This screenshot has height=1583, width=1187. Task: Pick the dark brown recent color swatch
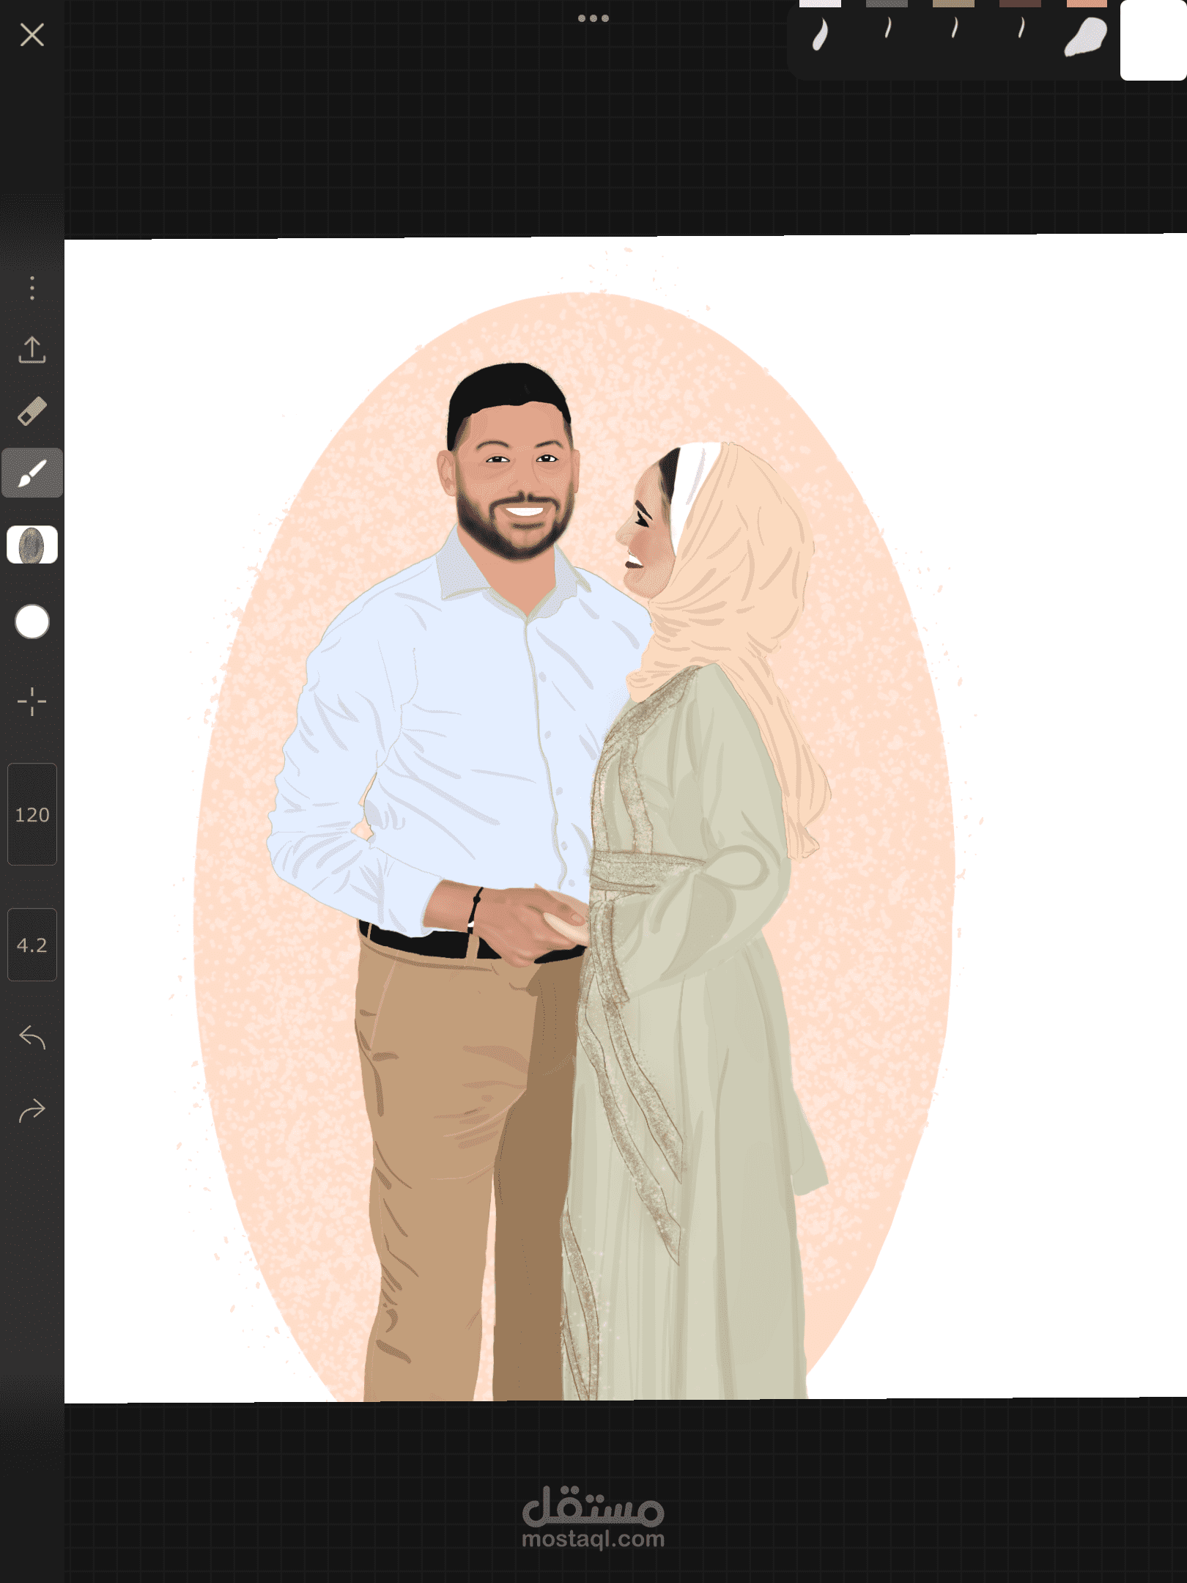coord(1020,4)
